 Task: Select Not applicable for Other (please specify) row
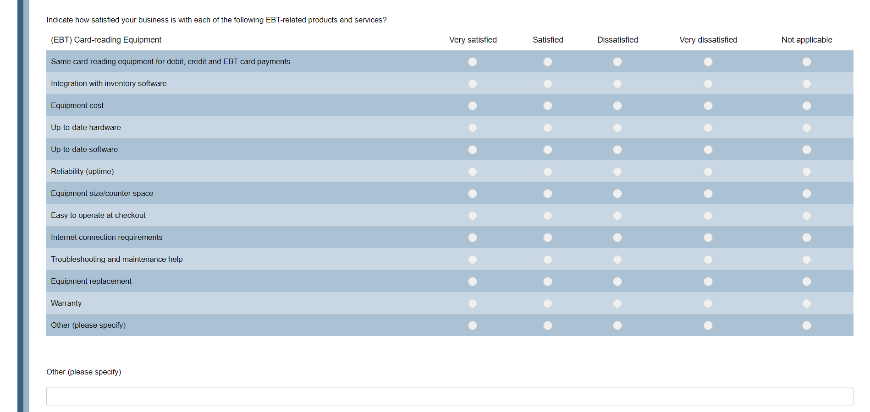807,325
